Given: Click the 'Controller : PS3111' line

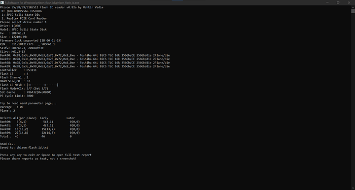Looking at the screenshot, I should pos(18,70).
